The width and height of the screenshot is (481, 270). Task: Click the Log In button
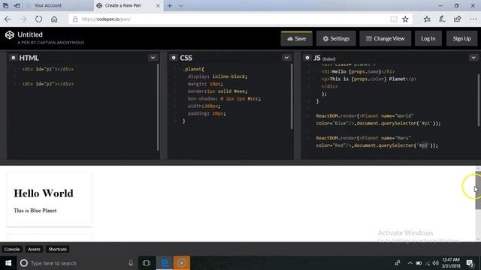(x=428, y=38)
